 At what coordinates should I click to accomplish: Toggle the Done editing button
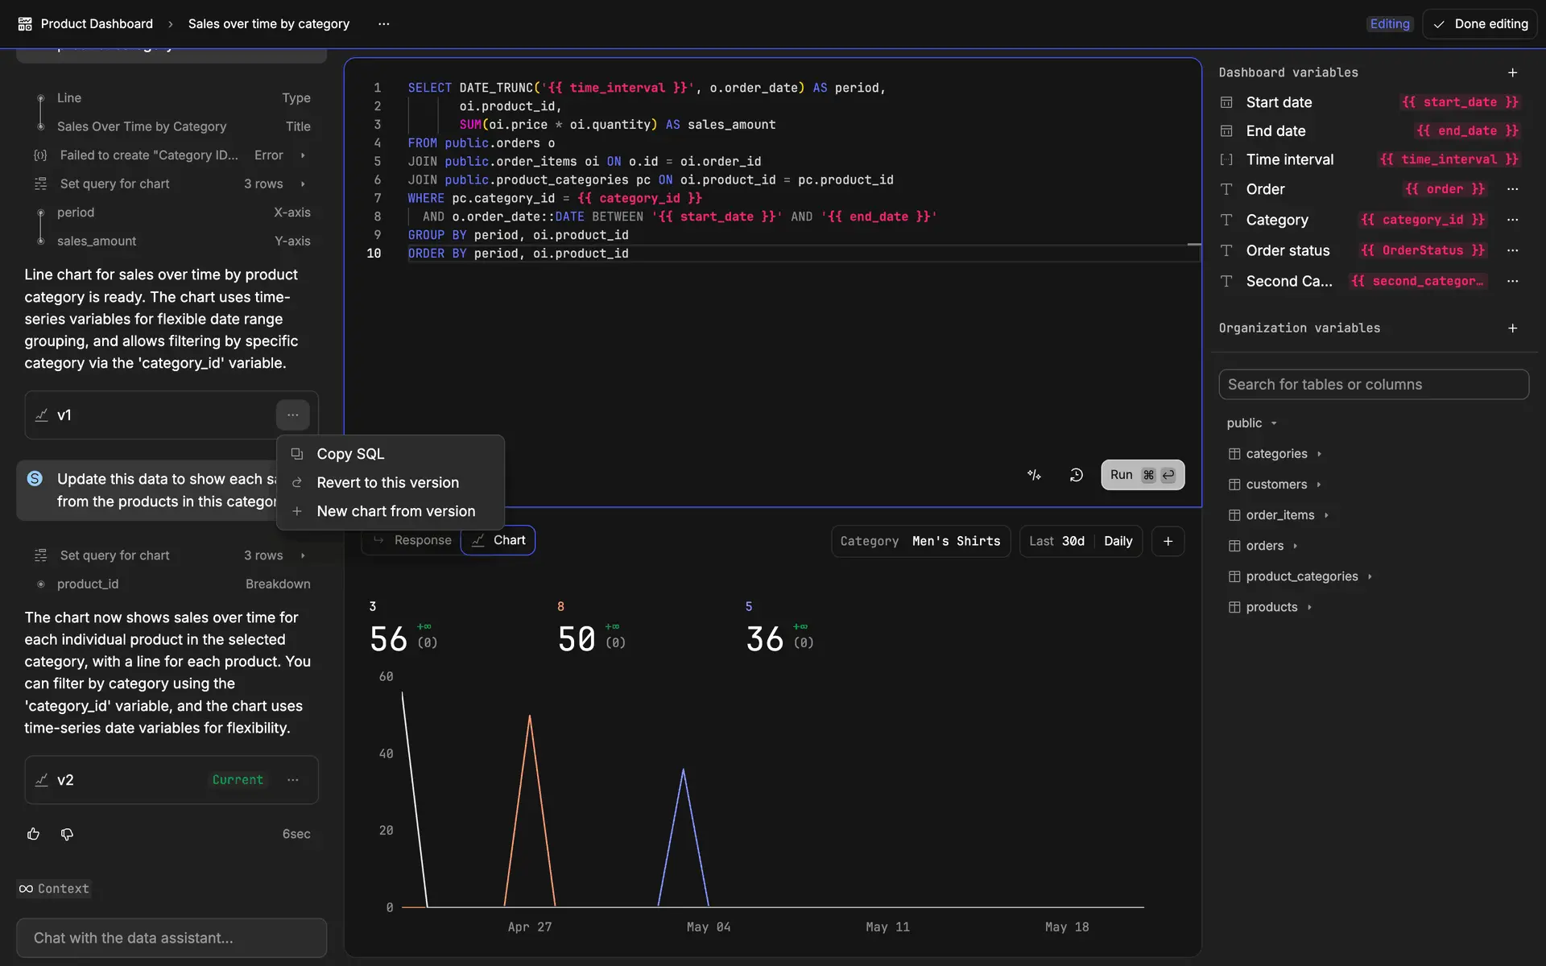(1480, 24)
